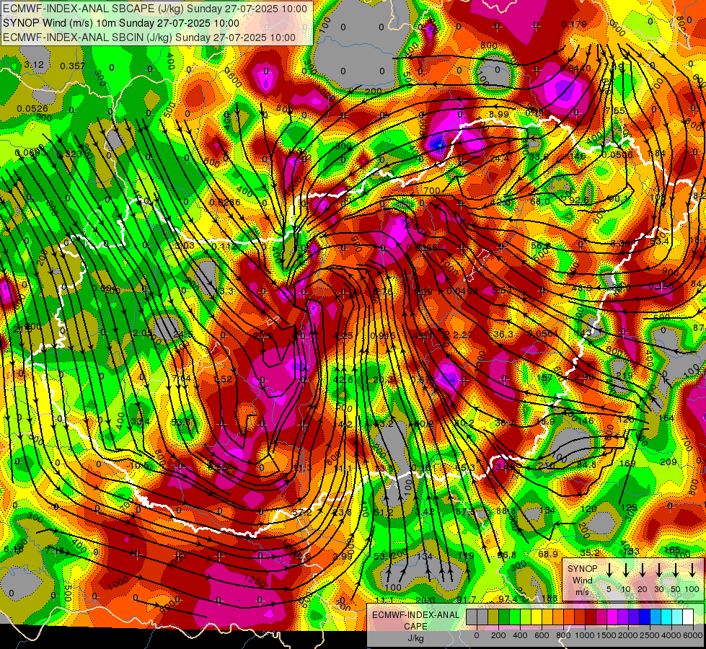Select the white CAPE legend swatch
Viewport: 706px width, 649px height.
click(687, 617)
